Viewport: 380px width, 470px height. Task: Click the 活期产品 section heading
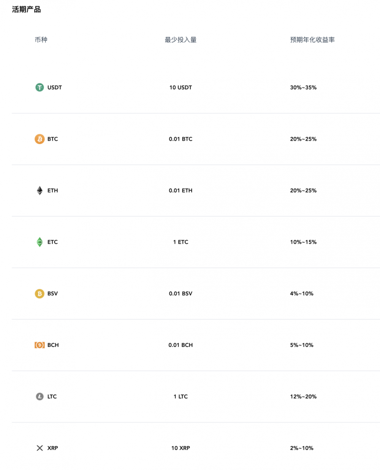[x=26, y=9]
